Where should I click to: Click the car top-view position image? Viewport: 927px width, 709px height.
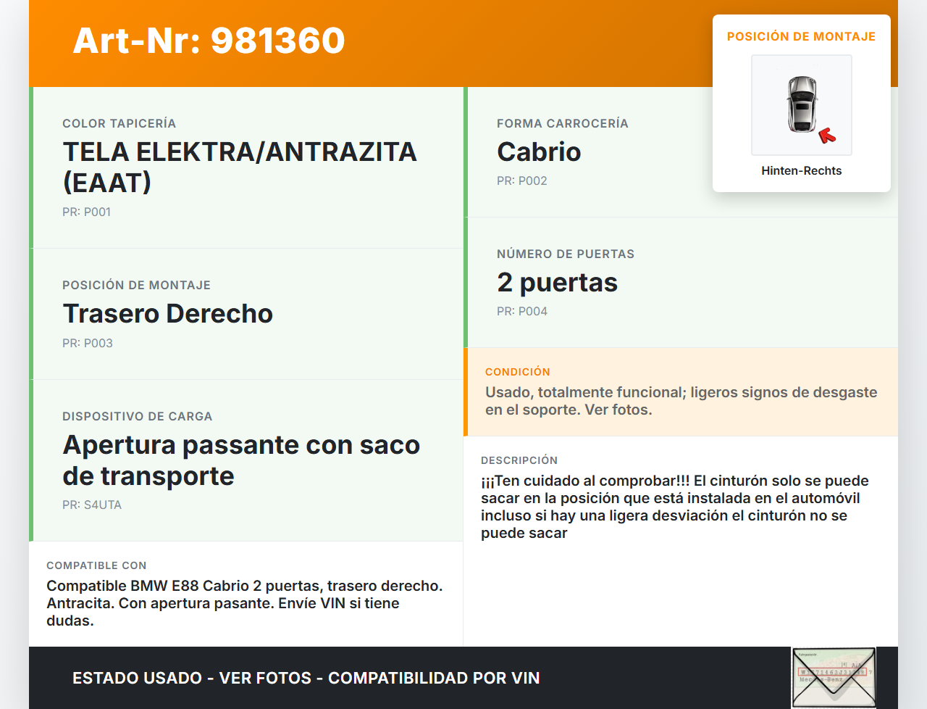[x=801, y=104]
